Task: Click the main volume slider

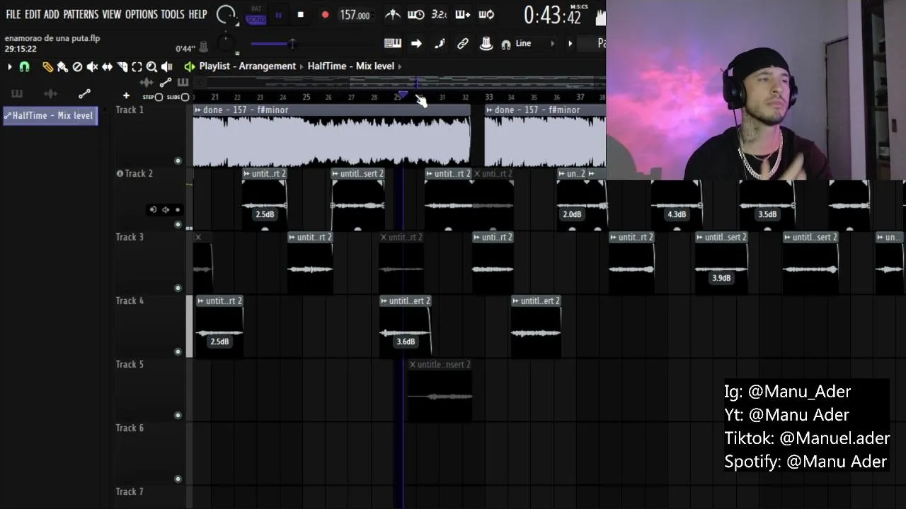Action: [x=273, y=44]
